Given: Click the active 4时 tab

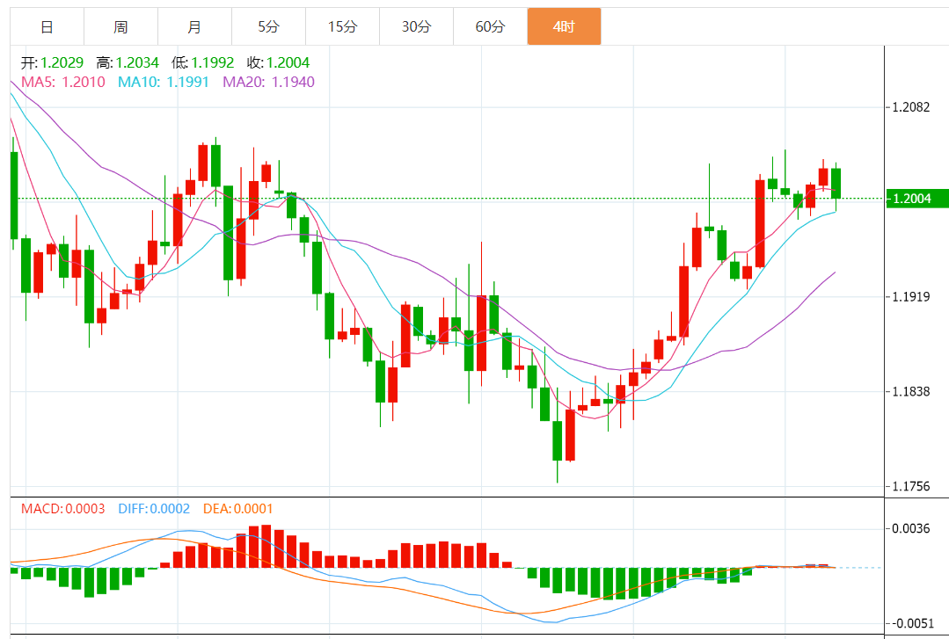Looking at the screenshot, I should click(564, 26).
